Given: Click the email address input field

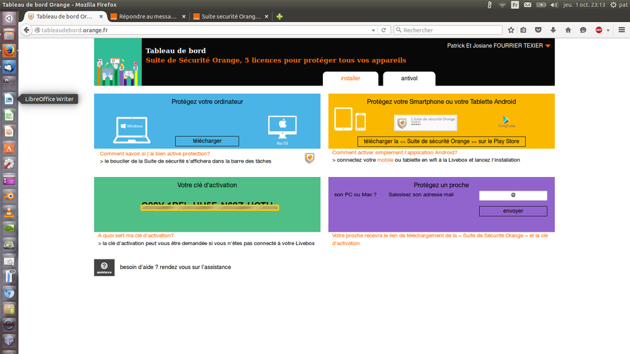Looking at the screenshot, I should click(x=513, y=195).
